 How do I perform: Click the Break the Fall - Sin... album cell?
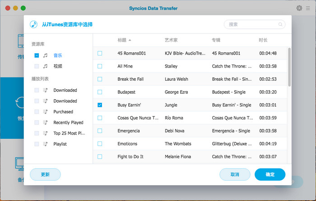click(232, 79)
